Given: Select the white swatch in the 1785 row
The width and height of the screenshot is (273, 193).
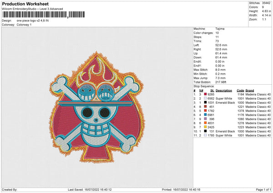Looking at the screenshot, I should 205,135.
